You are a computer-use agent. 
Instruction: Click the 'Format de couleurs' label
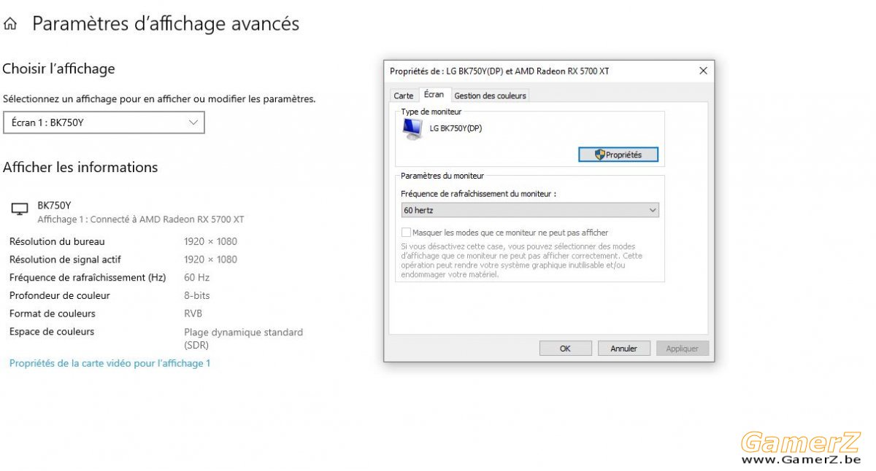(x=52, y=314)
